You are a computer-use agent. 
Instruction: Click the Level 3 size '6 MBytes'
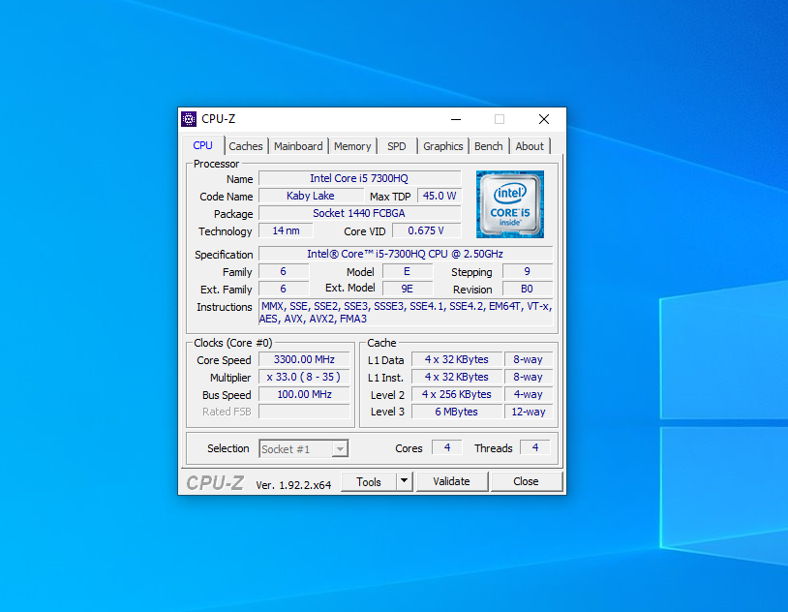(x=457, y=412)
